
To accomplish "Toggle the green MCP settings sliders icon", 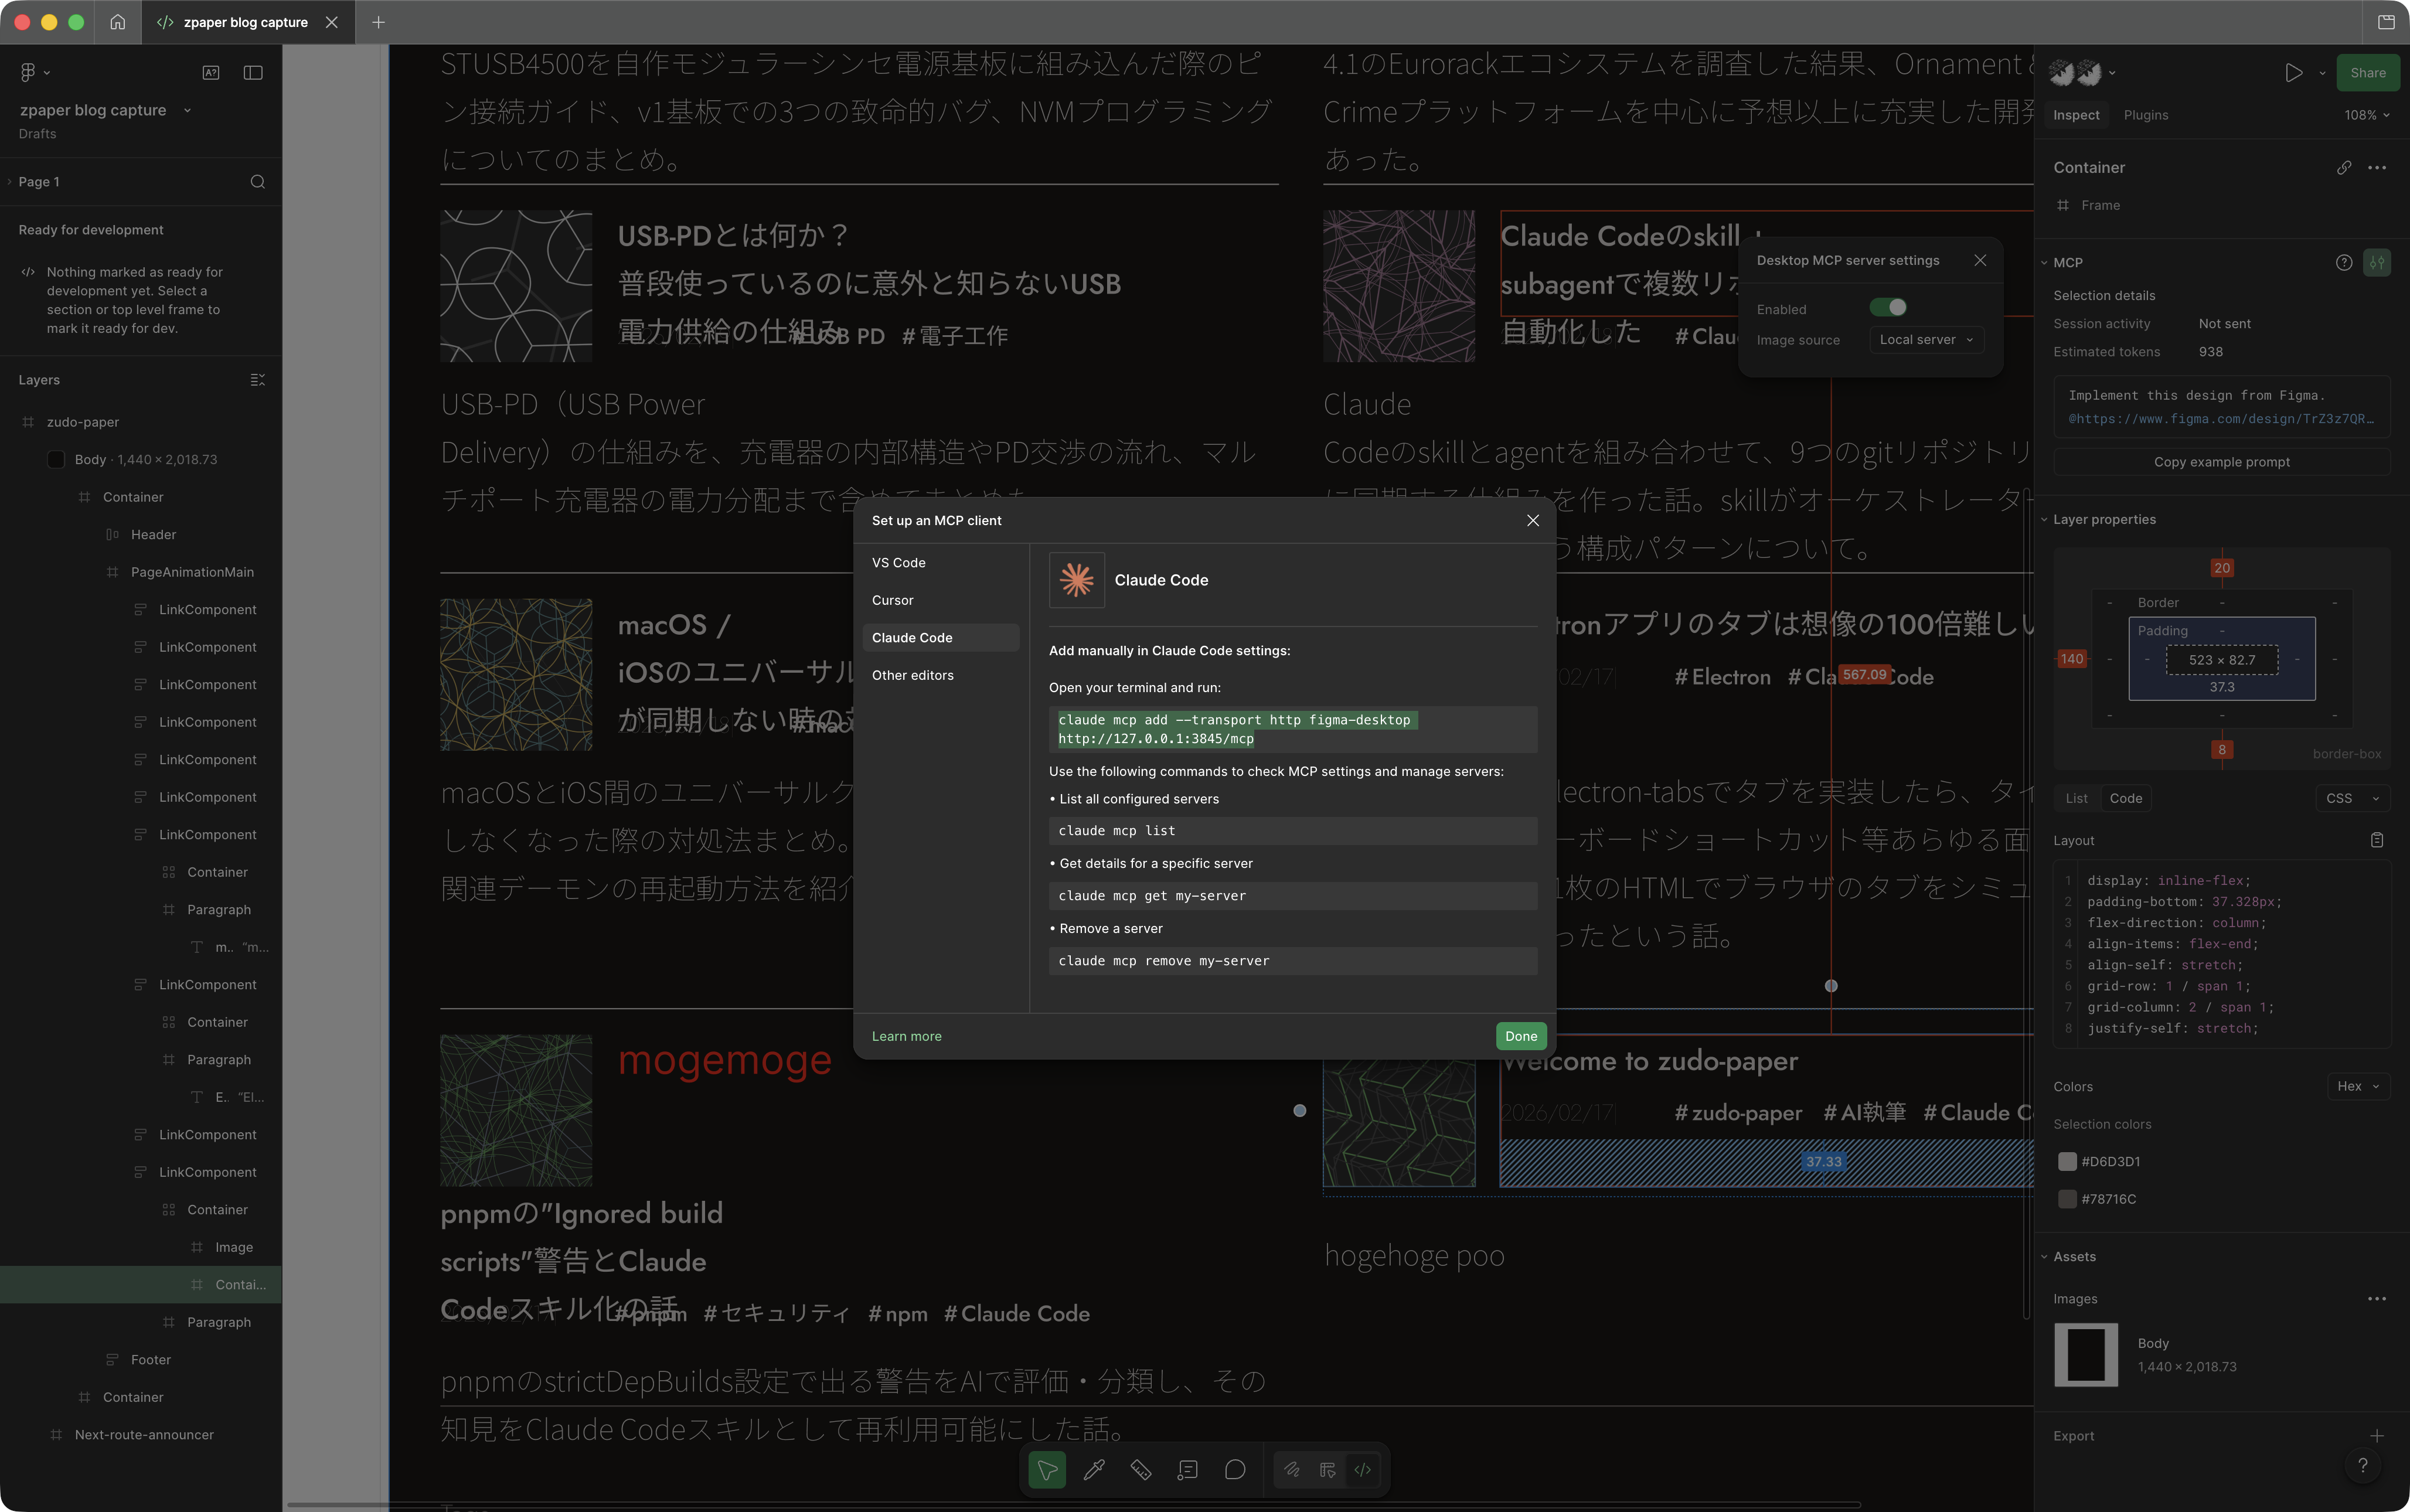I will coord(2378,262).
